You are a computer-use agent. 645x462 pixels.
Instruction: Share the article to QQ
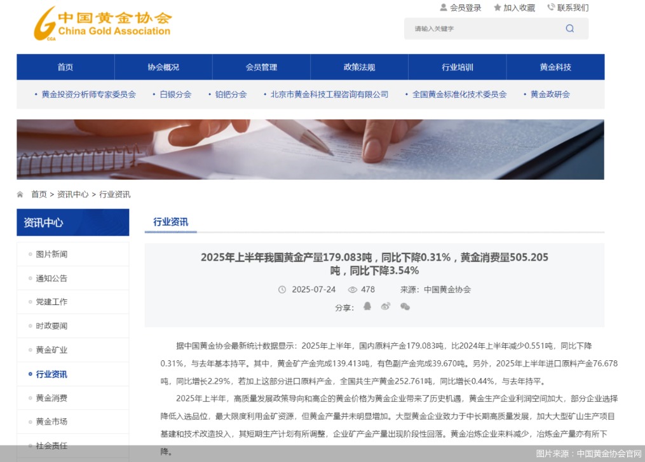pos(367,306)
